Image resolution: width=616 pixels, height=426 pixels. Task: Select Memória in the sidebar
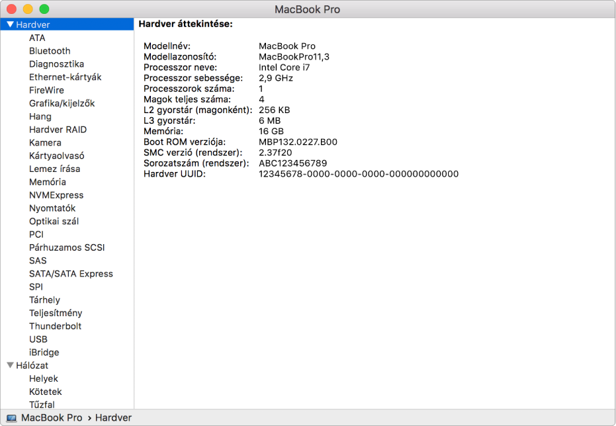click(x=48, y=182)
